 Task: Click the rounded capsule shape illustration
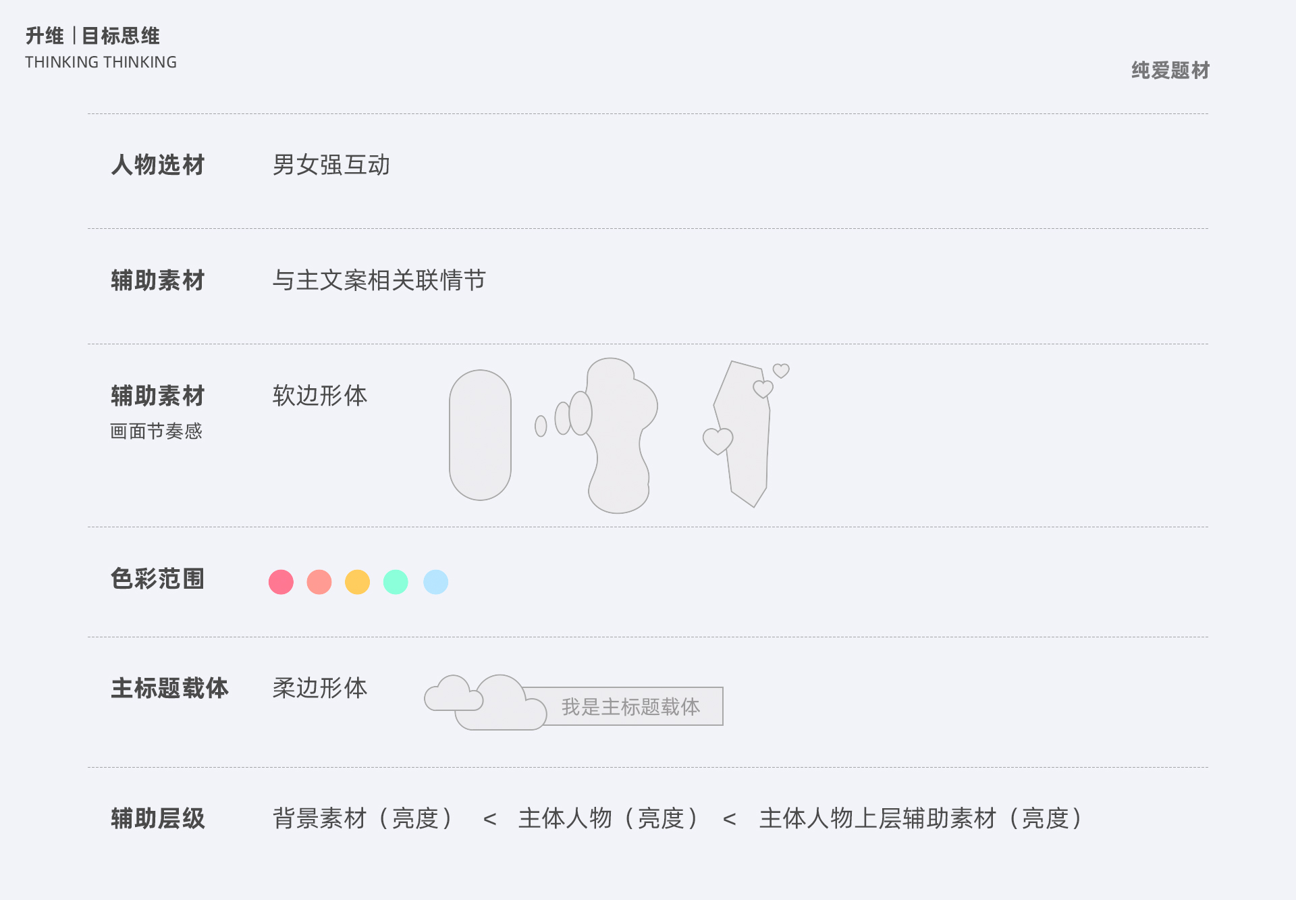[x=480, y=435]
